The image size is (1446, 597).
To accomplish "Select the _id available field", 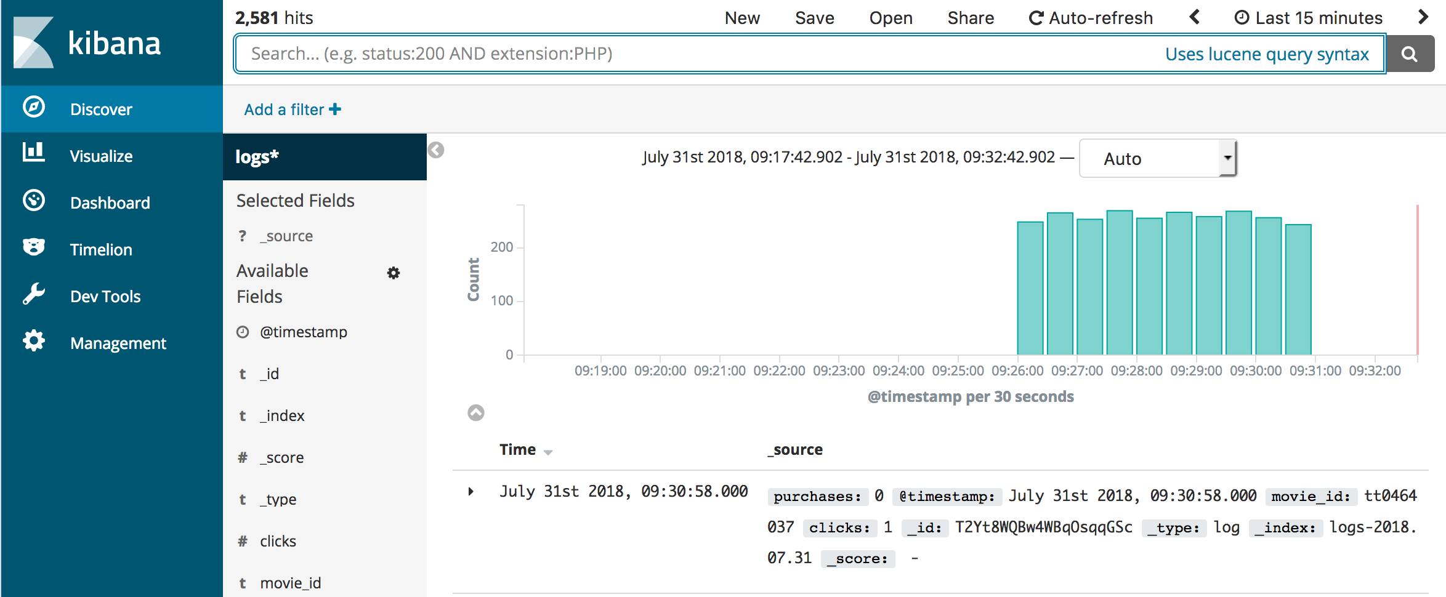I will pyautogui.click(x=269, y=374).
